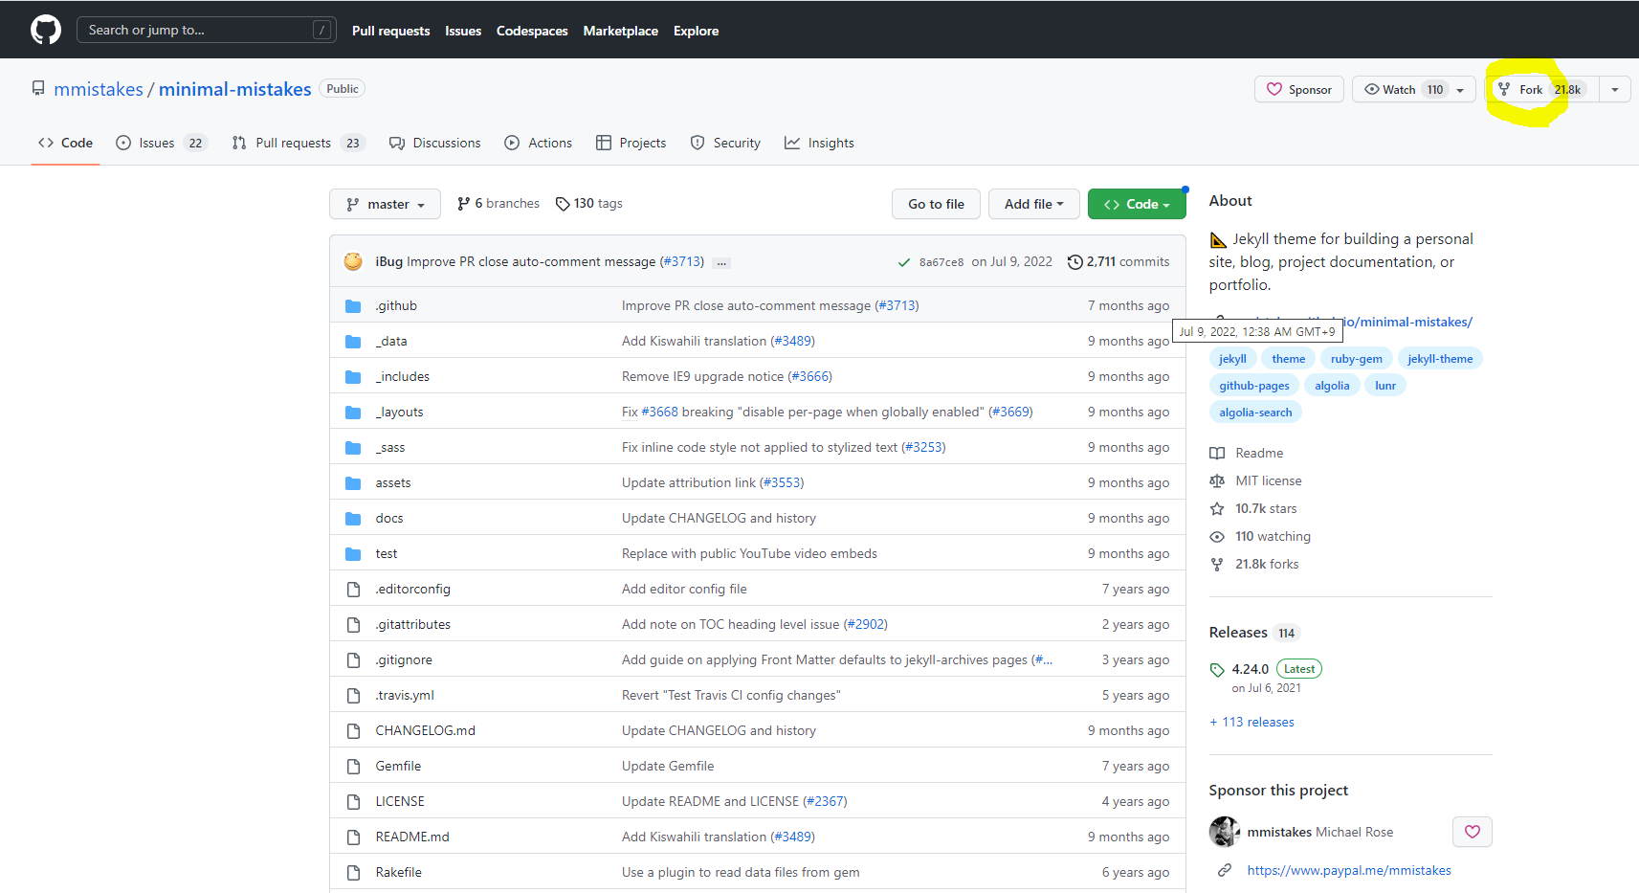Open the Gemfile file name
Viewport: 1639px width, 893px height.
coord(398,766)
